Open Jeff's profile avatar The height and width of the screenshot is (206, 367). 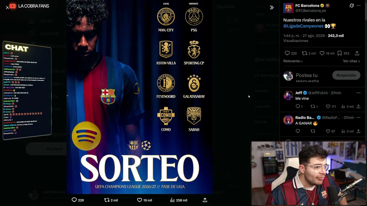(x=288, y=96)
